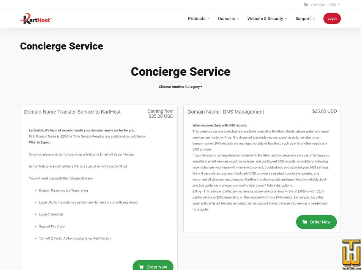Click the shopping basket icon beside View Cart
The height and width of the screenshot is (270, 361).
click(x=306, y=5)
